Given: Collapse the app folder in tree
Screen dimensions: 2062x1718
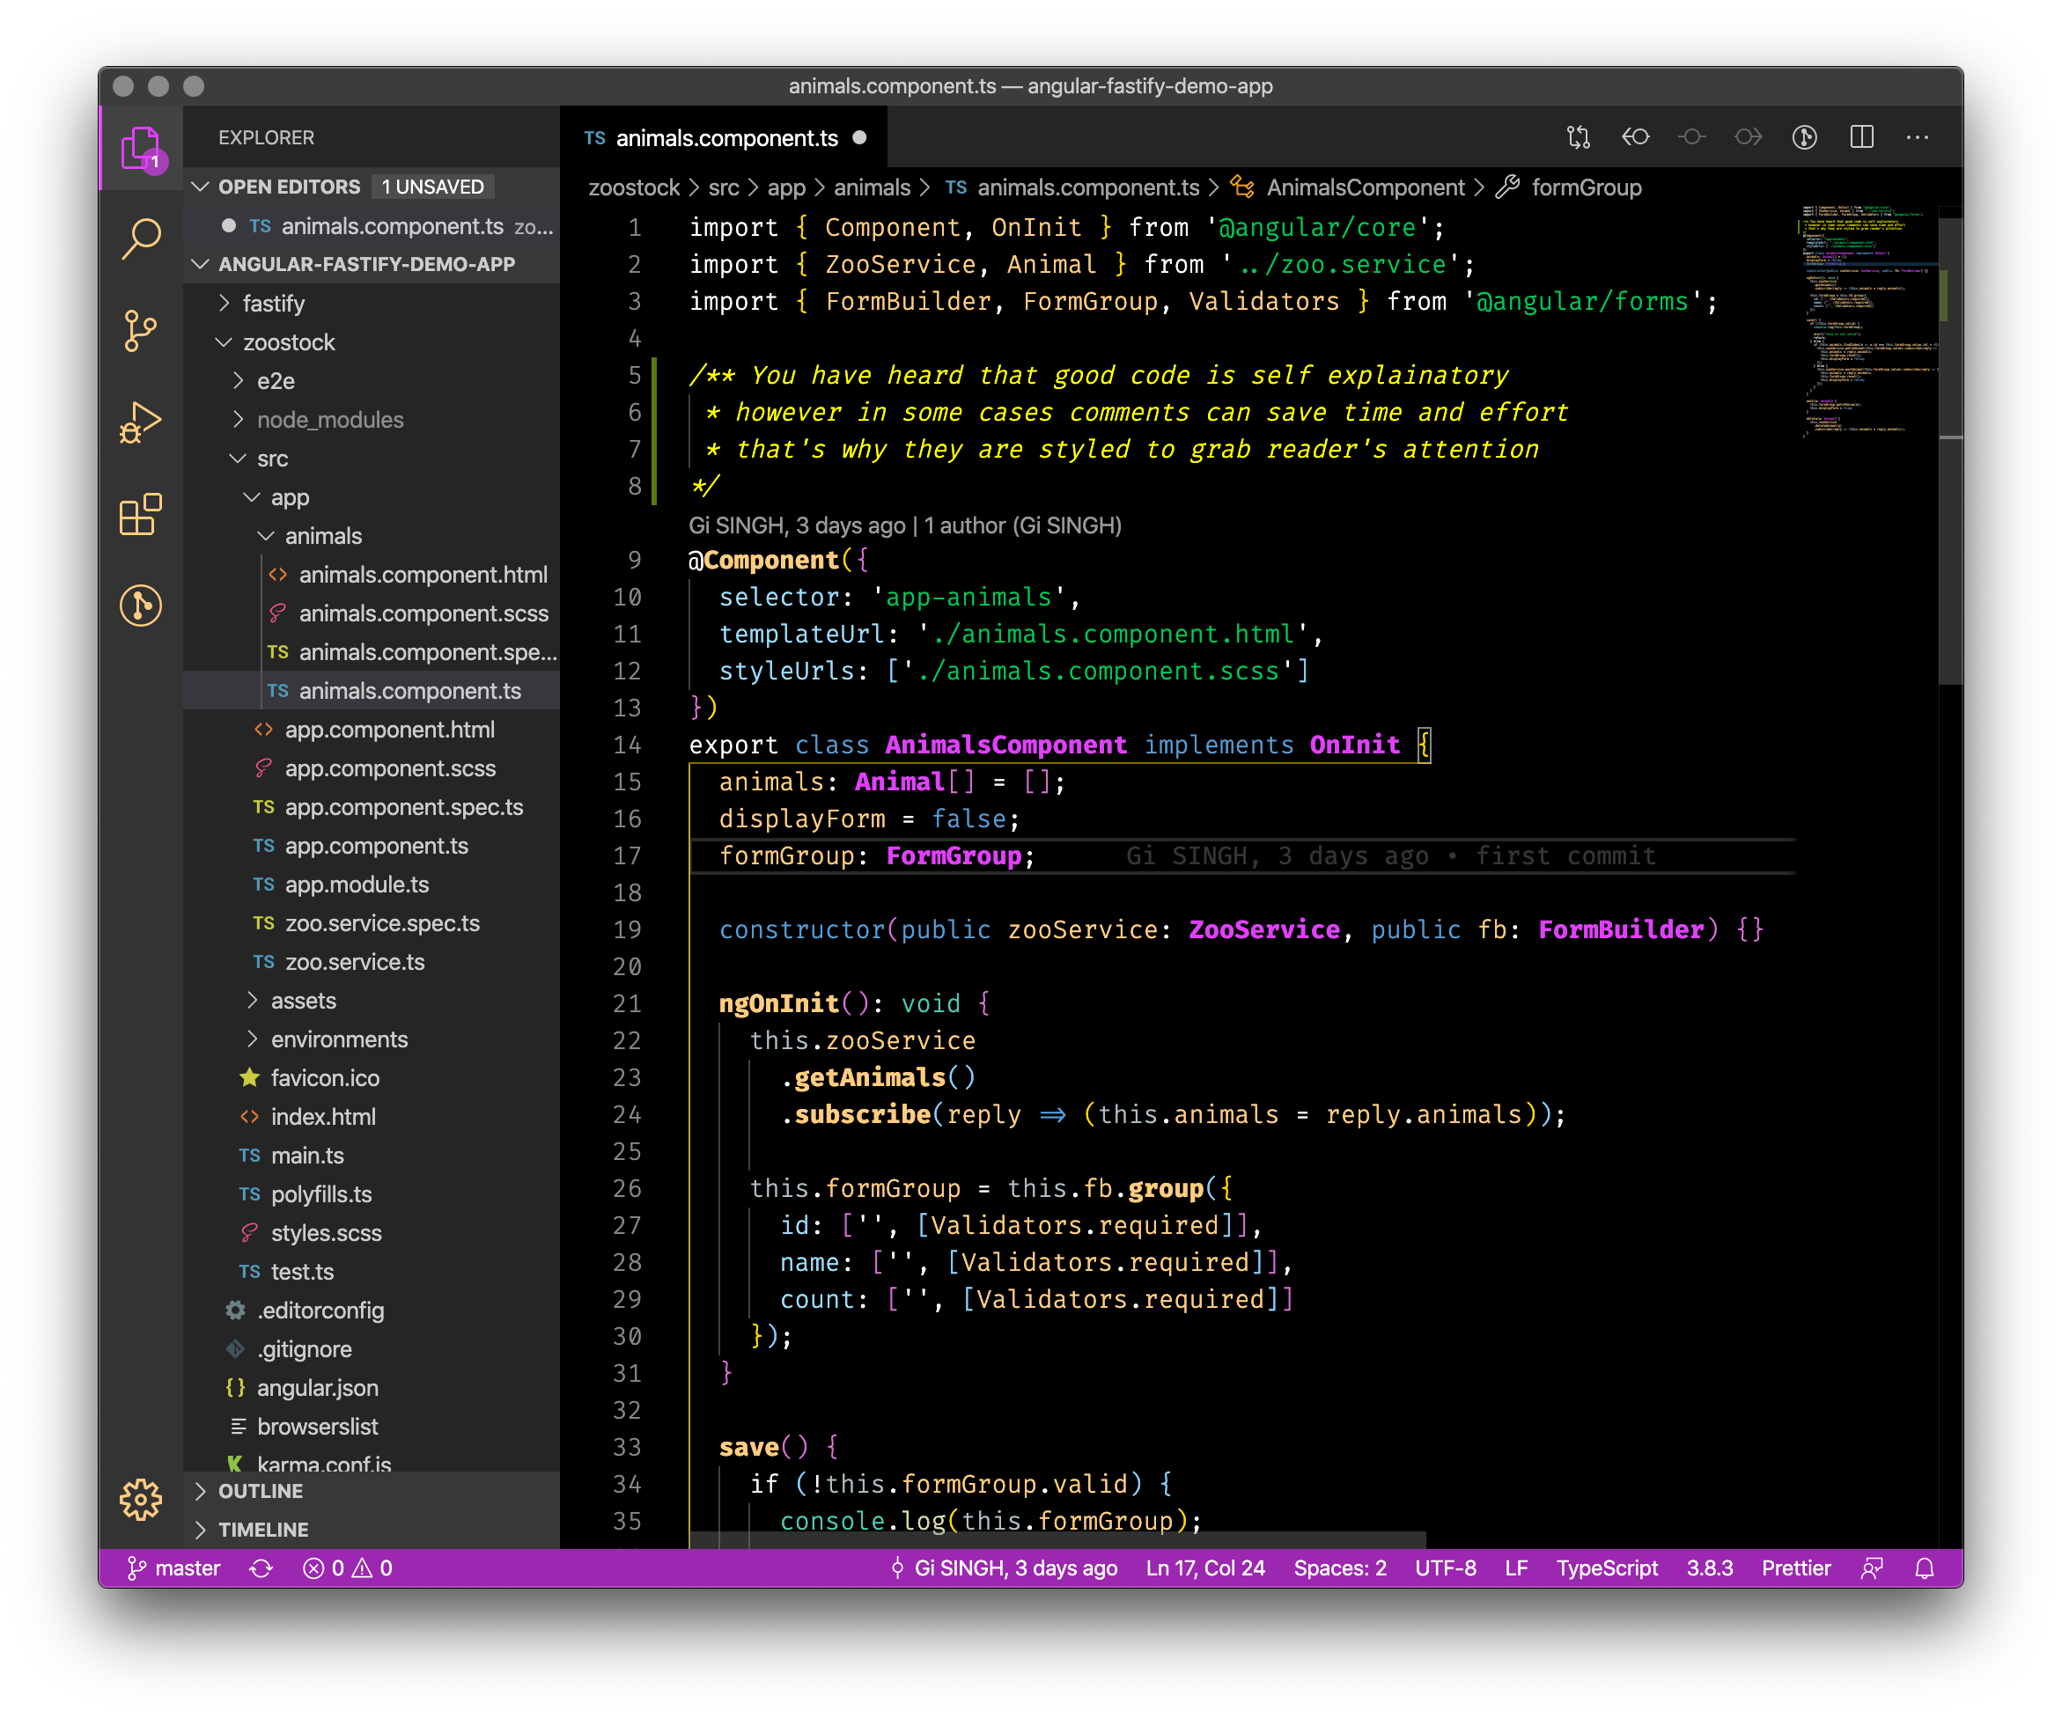Looking at the screenshot, I should pos(253,498).
